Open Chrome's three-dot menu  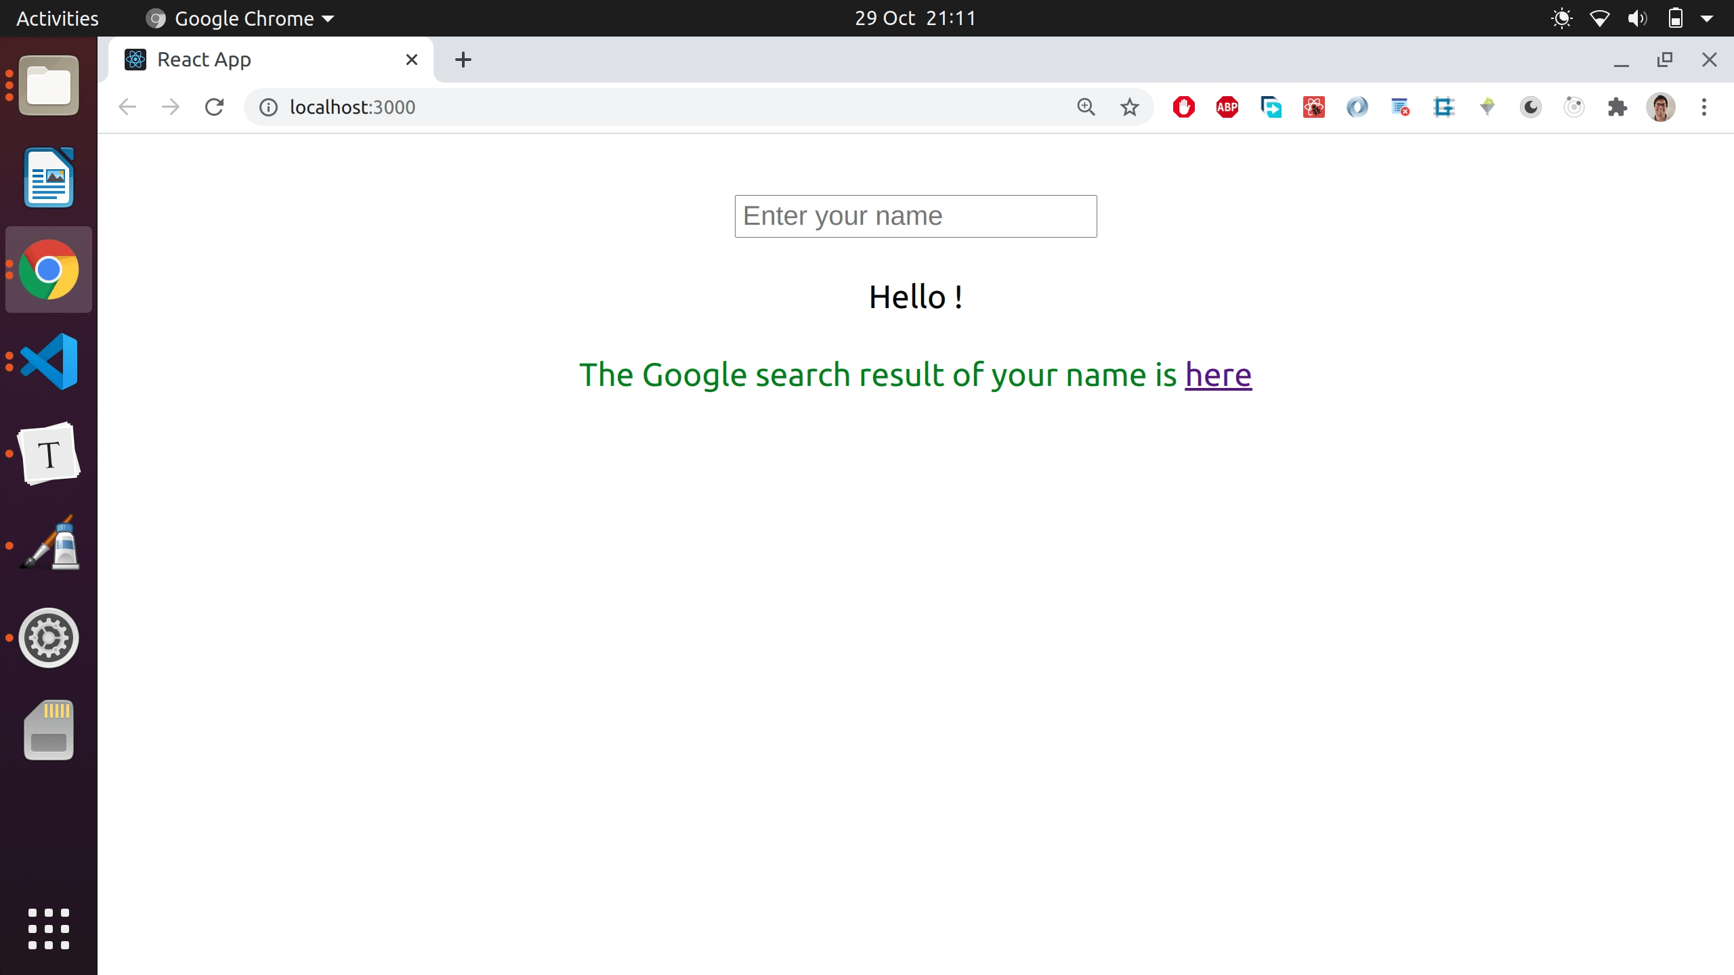point(1703,107)
